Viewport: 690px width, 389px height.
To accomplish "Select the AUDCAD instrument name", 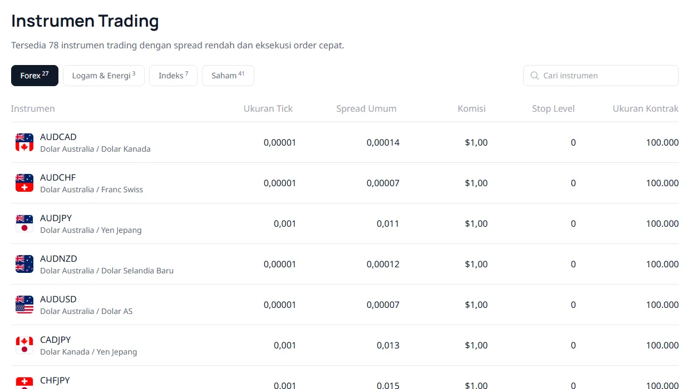I will click(58, 137).
